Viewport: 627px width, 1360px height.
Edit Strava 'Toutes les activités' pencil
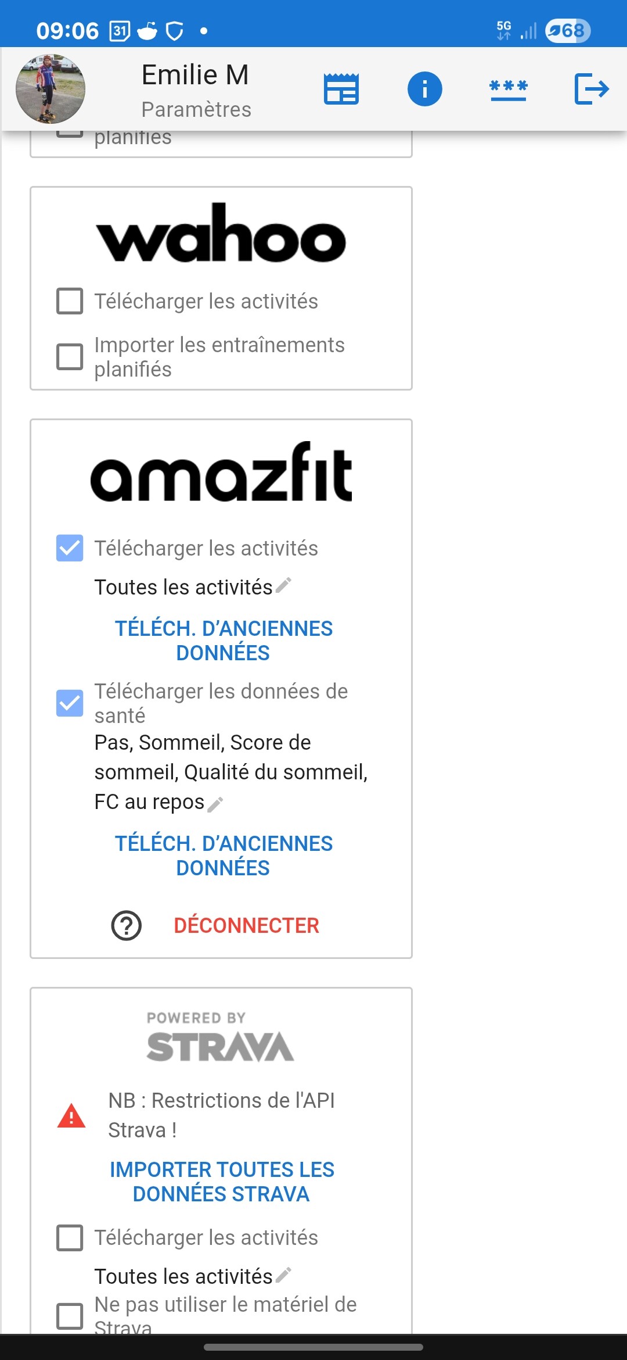click(283, 1275)
